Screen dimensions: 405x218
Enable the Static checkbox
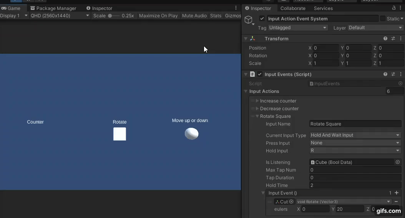point(383,18)
